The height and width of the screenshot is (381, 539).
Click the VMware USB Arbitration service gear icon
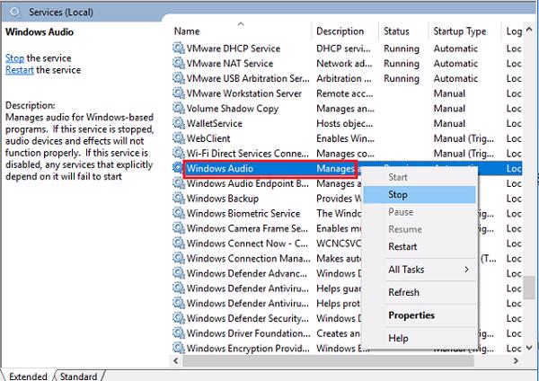[x=179, y=78]
